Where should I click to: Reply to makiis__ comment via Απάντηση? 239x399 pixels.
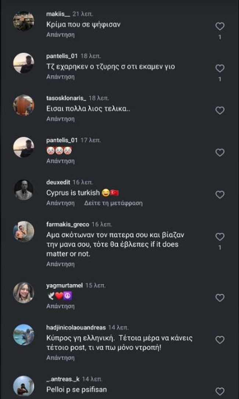point(60,35)
